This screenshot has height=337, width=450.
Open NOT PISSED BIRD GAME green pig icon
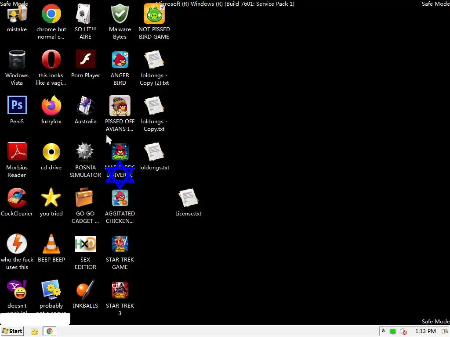tap(154, 14)
